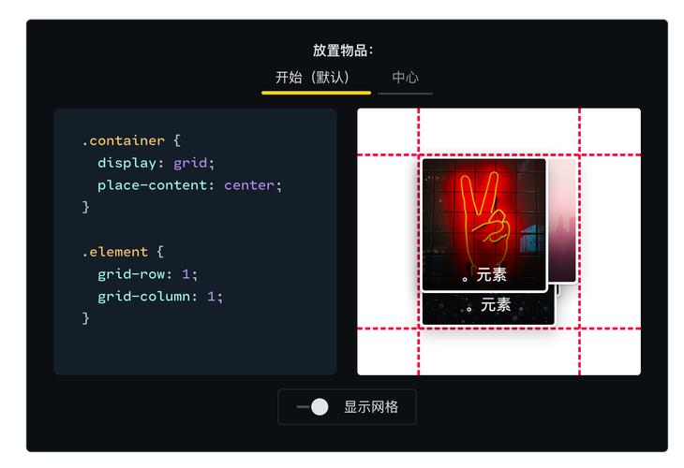Click the place-content property in code
The image size is (684, 468).
152,185
